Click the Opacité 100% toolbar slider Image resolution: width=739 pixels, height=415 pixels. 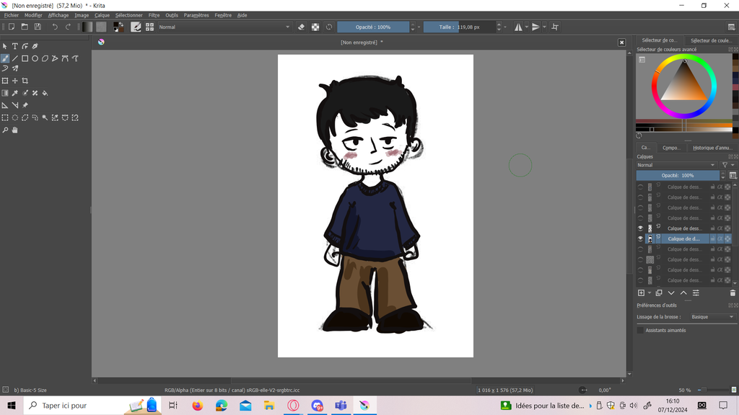tap(373, 27)
